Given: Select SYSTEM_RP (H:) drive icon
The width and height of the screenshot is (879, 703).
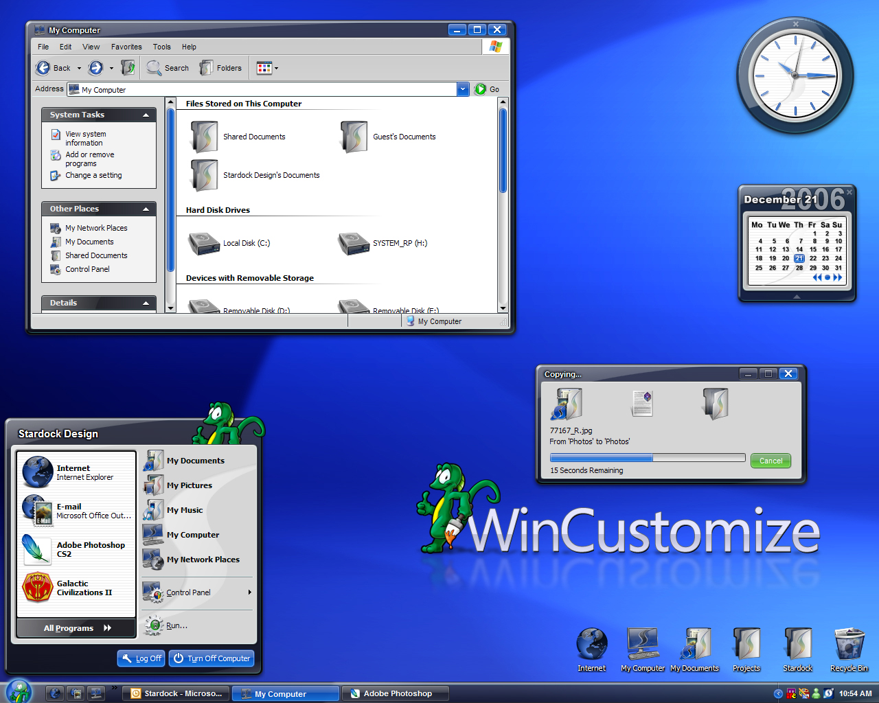Looking at the screenshot, I should [x=354, y=243].
